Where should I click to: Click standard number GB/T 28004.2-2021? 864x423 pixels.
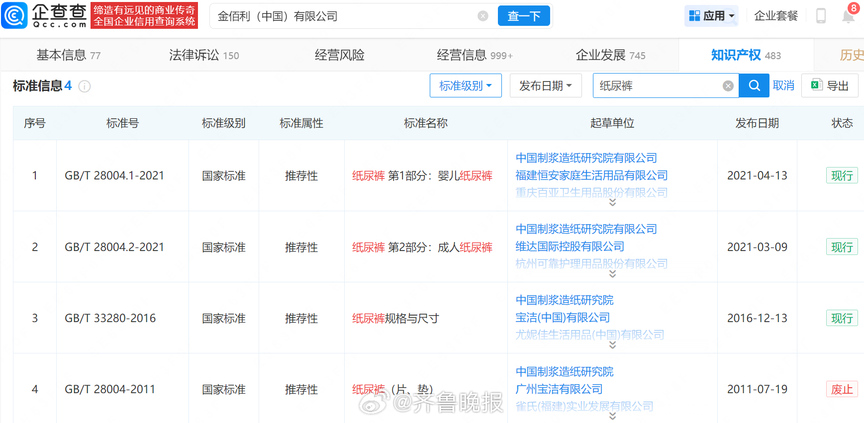[x=114, y=247]
